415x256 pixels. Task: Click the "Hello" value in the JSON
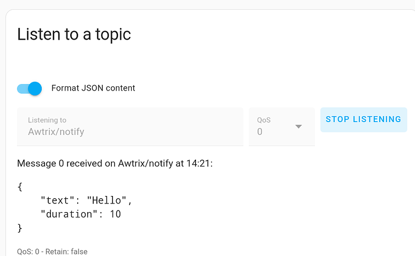(109, 200)
